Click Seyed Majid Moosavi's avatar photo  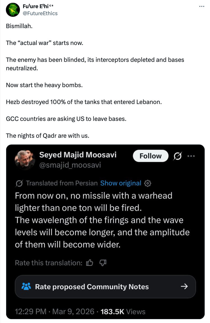tap(25, 159)
